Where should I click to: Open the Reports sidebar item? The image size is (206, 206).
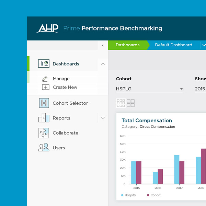pos(61,118)
